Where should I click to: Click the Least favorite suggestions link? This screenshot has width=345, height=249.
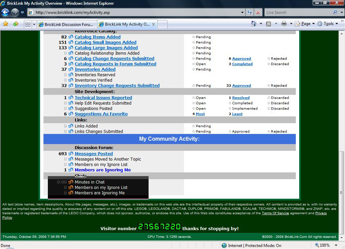[x=237, y=114]
